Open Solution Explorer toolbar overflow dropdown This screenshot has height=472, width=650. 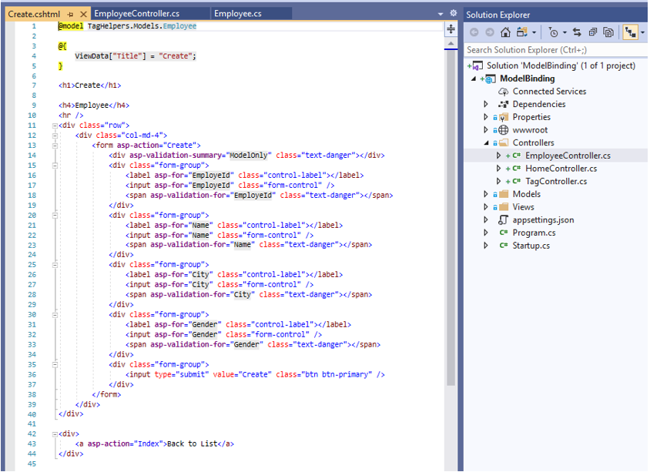(642, 32)
